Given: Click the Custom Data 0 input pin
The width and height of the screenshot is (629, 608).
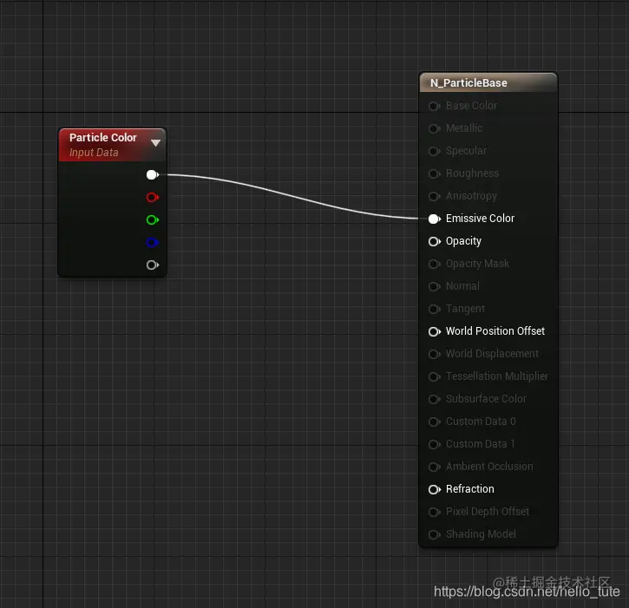Looking at the screenshot, I should click(434, 422).
